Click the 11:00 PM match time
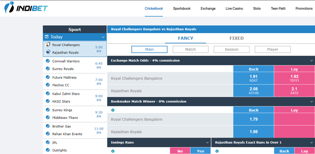 tap(99, 130)
